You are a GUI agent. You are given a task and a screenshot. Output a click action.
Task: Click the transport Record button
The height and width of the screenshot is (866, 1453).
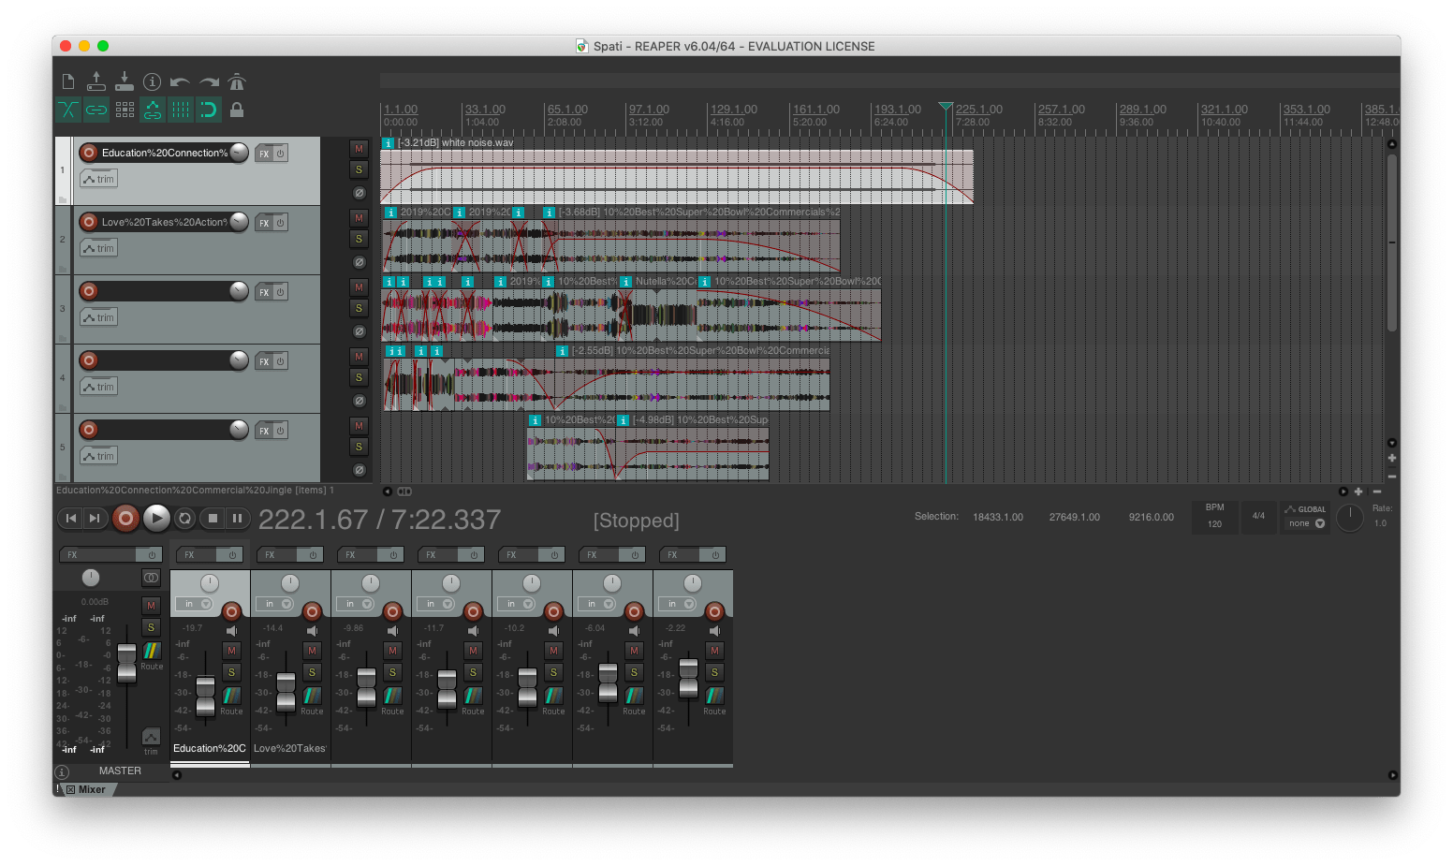[x=125, y=518]
